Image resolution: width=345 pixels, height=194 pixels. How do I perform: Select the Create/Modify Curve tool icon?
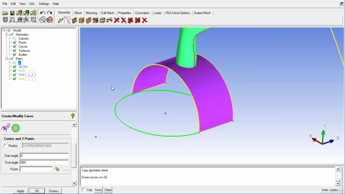point(67,20)
